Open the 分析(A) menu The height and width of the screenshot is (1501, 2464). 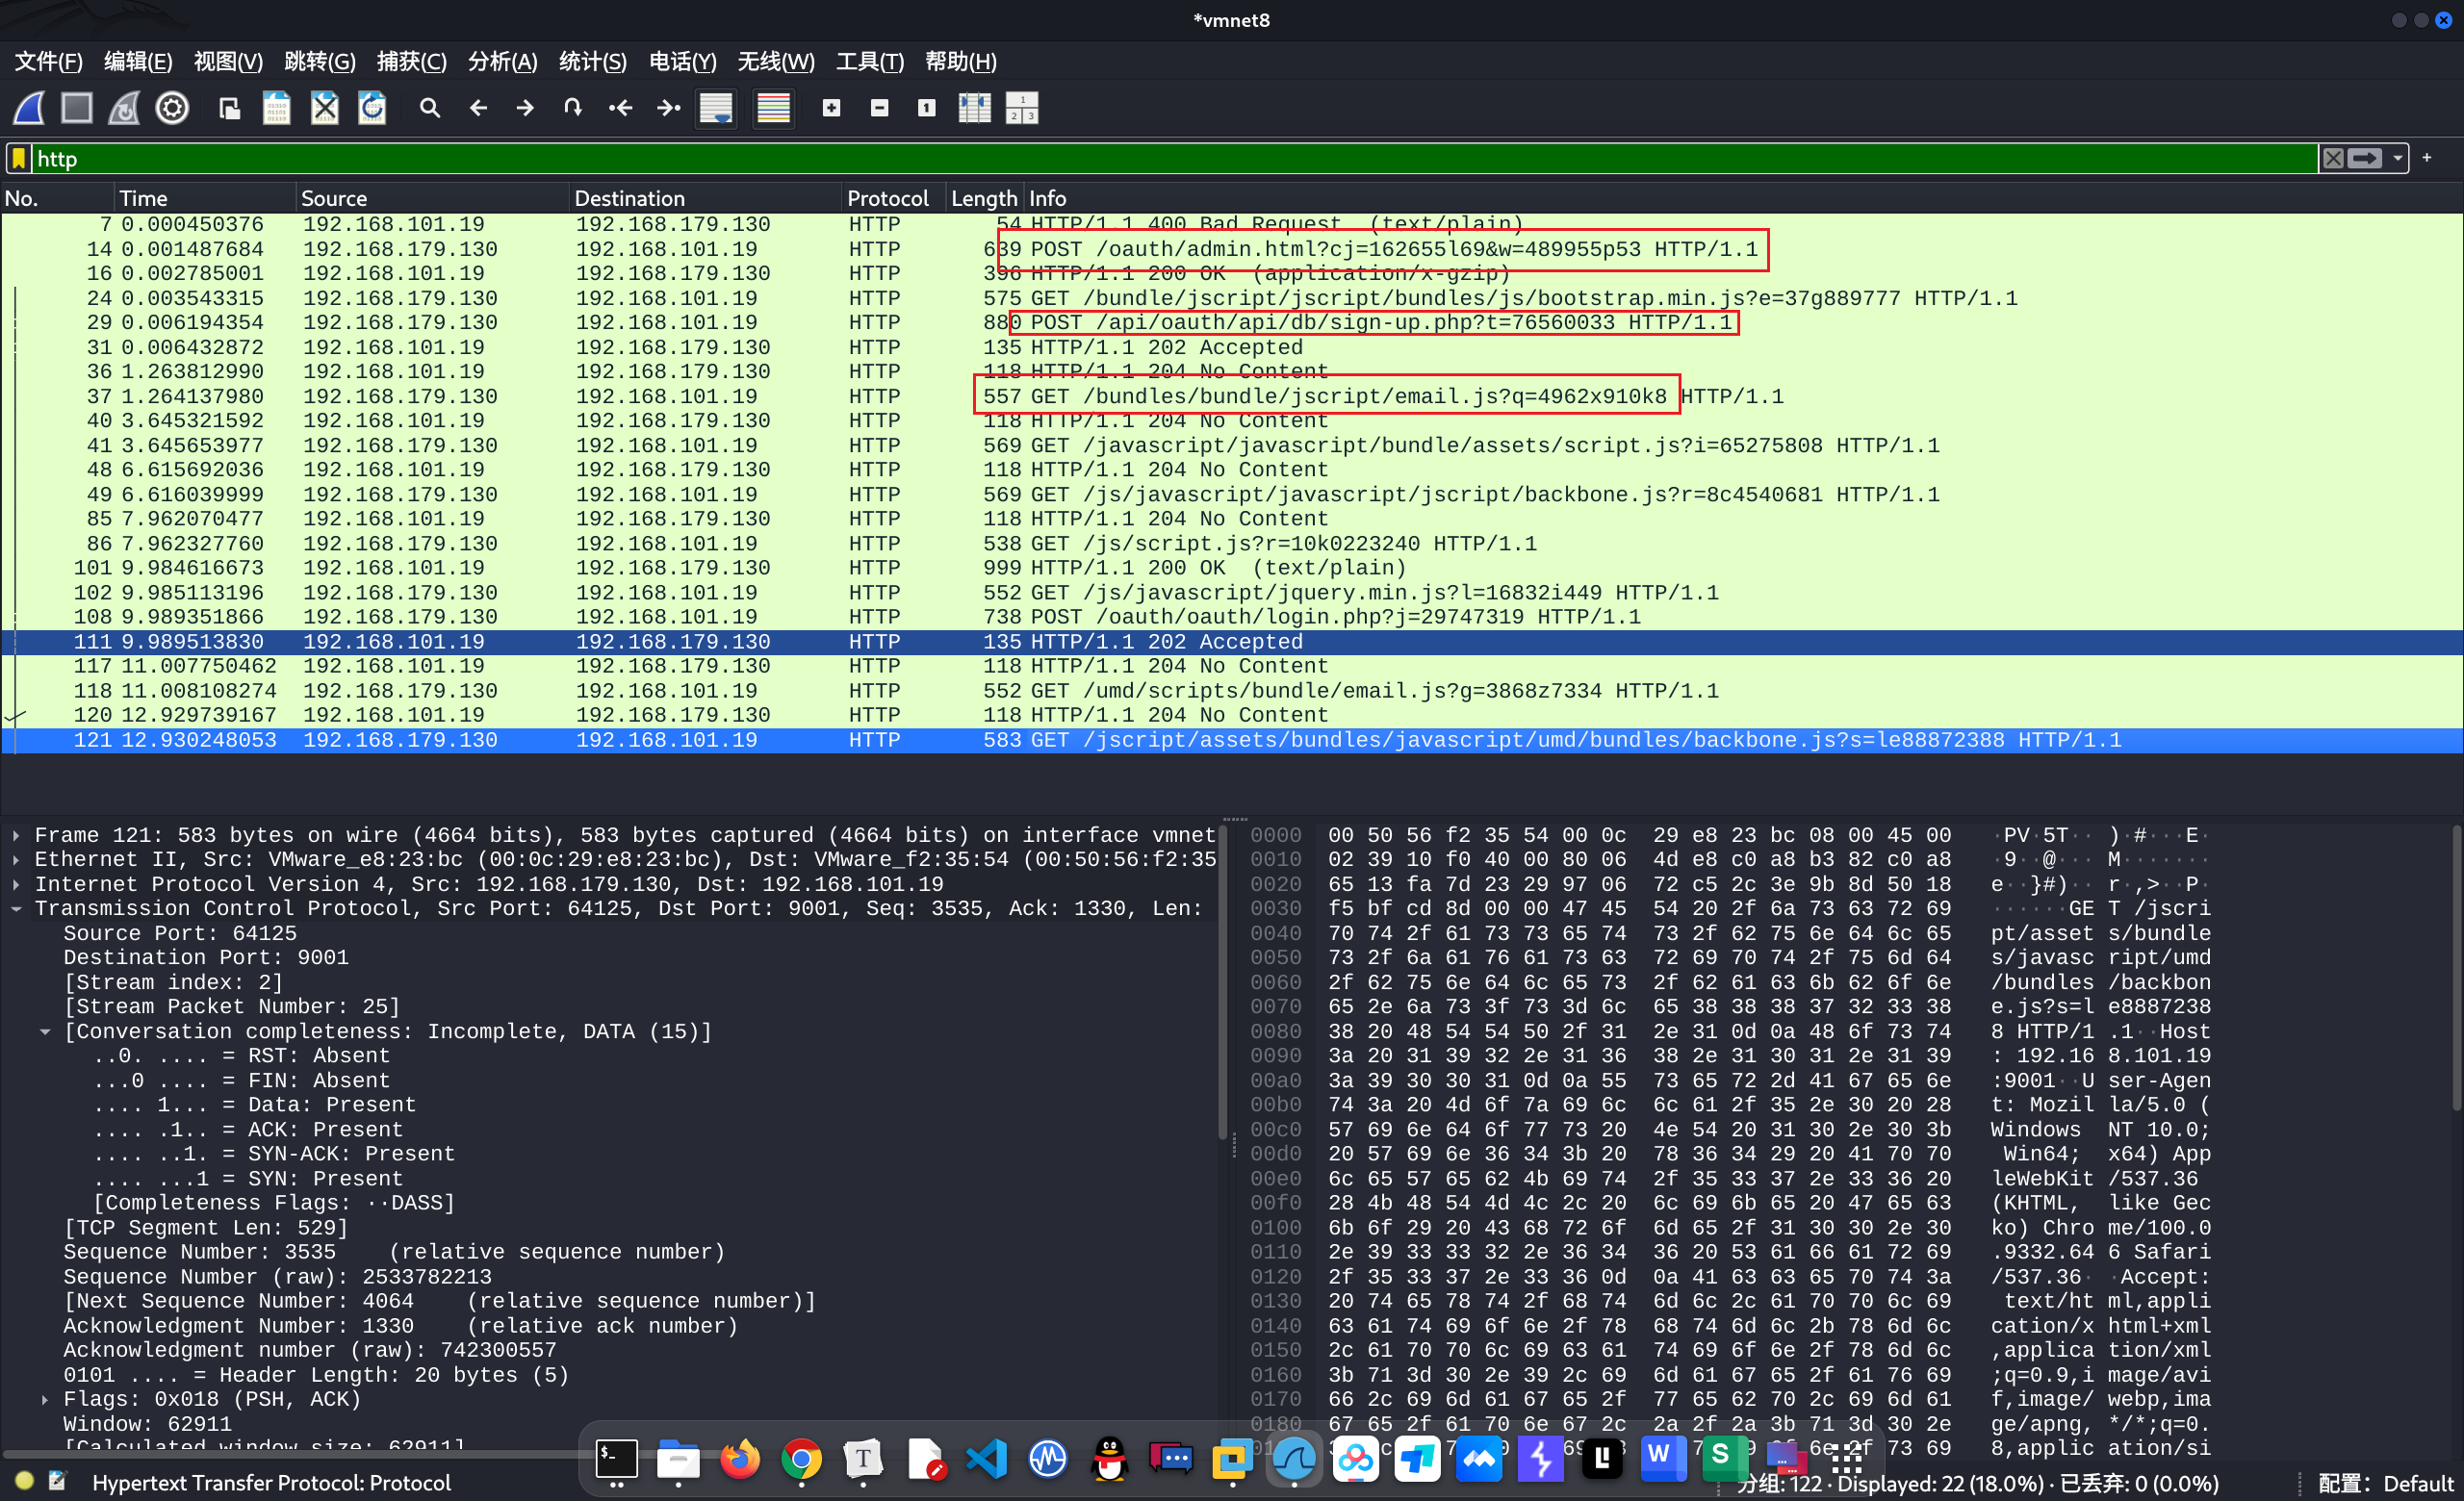tap(502, 62)
